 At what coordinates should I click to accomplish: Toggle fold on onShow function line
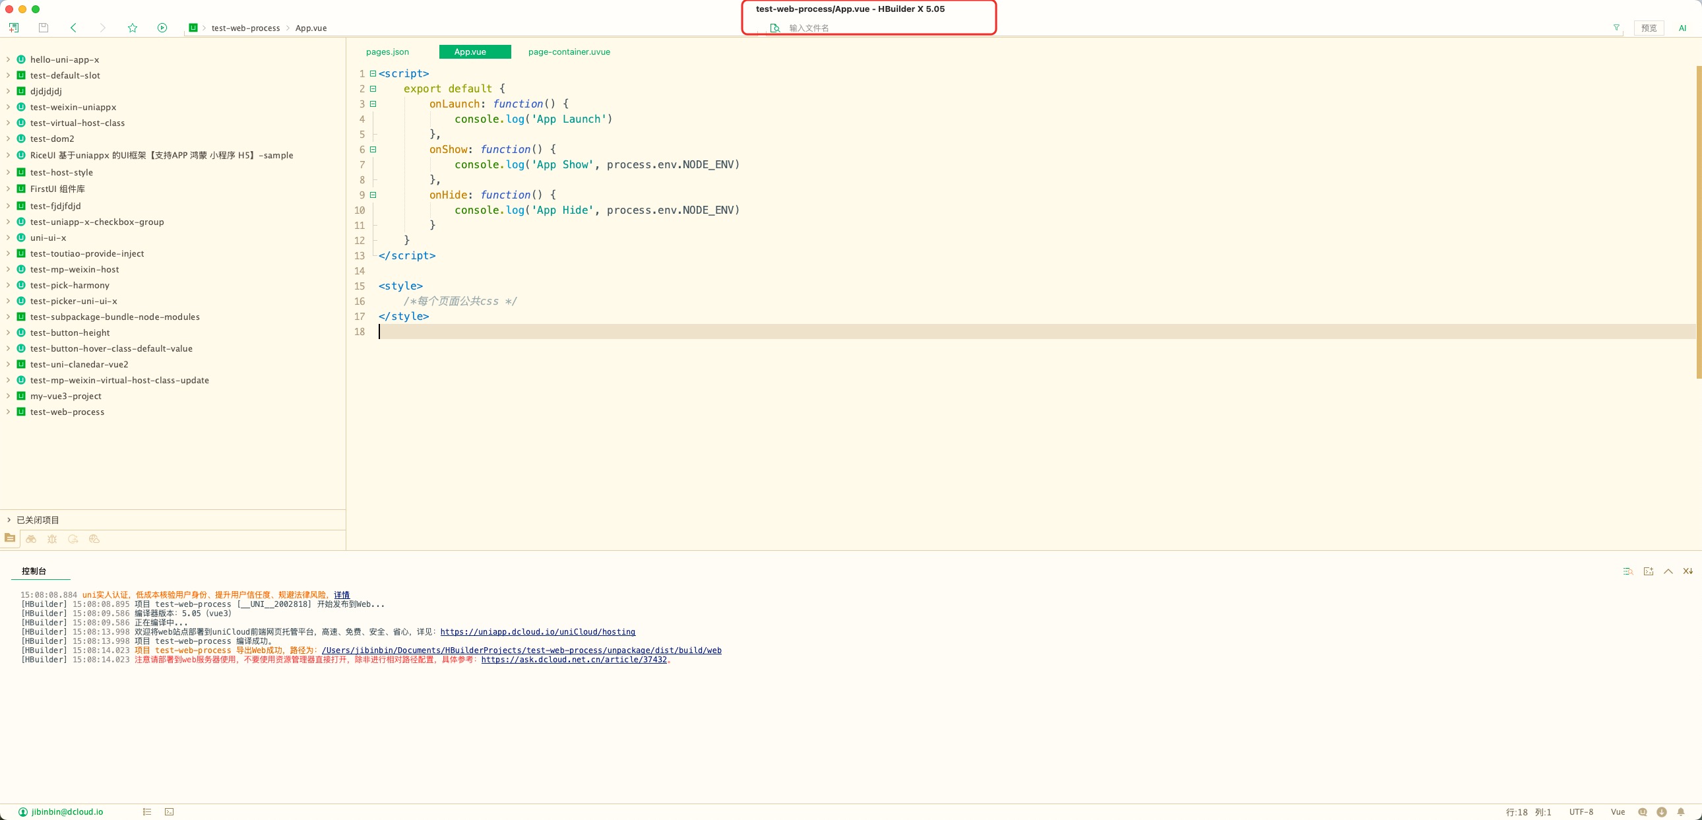[373, 149]
